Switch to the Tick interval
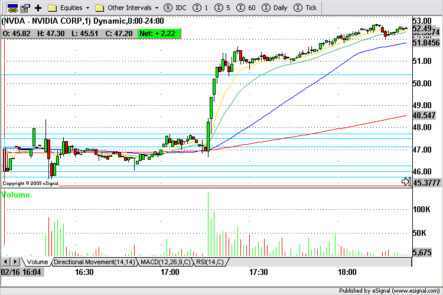This screenshot has width=443, height=295. point(305,8)
